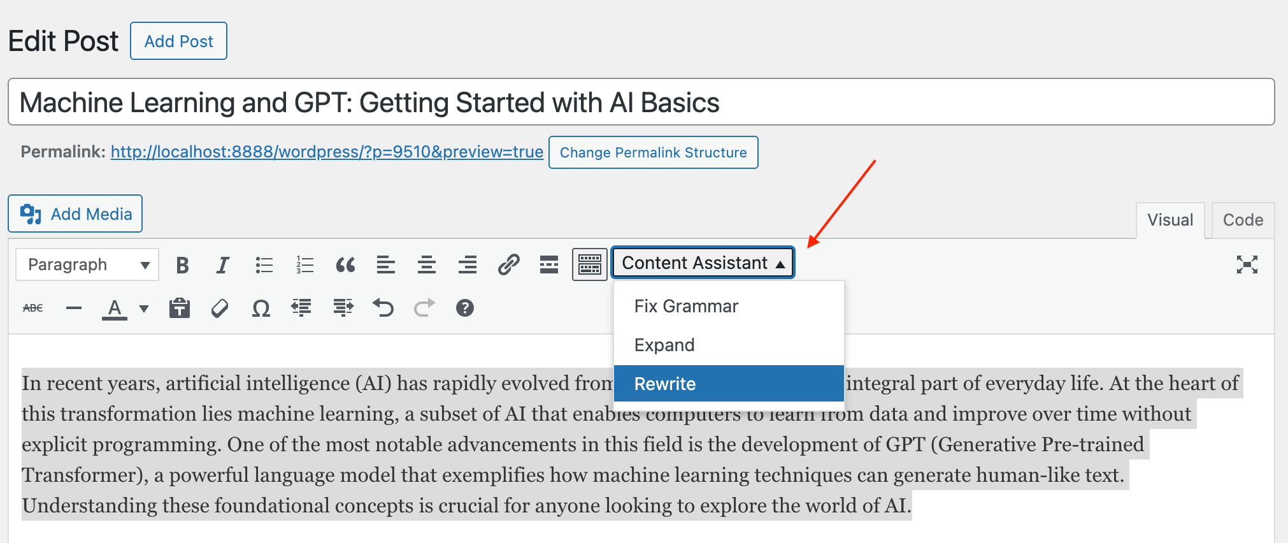
Task: Click Change Permalink Structure
Action: pyautogui.click(x=654, y=152)
